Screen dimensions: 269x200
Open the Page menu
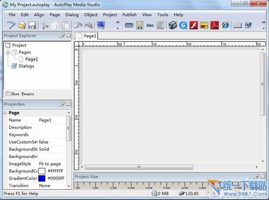click(x=55, y=15)
